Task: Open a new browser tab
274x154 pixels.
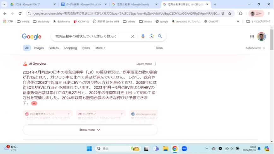Action: [215, 4]
